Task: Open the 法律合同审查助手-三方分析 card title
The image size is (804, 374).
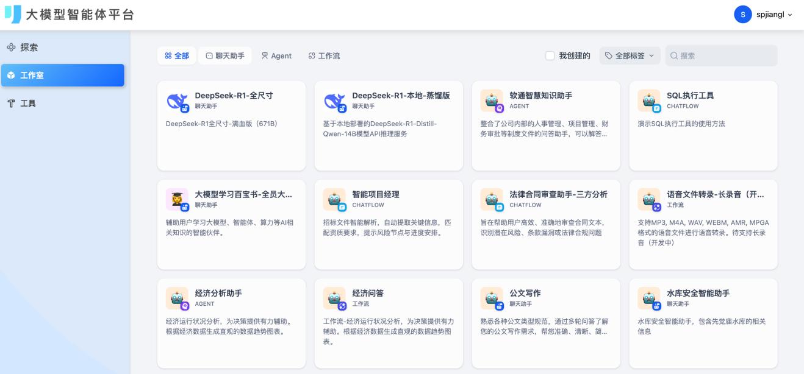Action: coord(558,194)
